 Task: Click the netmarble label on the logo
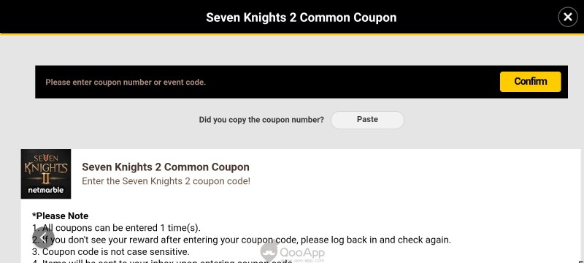(x=46, y=191)
